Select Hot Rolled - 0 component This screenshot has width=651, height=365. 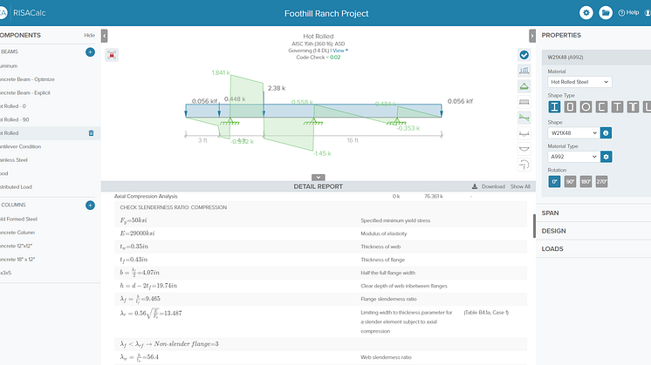point(12,106)
